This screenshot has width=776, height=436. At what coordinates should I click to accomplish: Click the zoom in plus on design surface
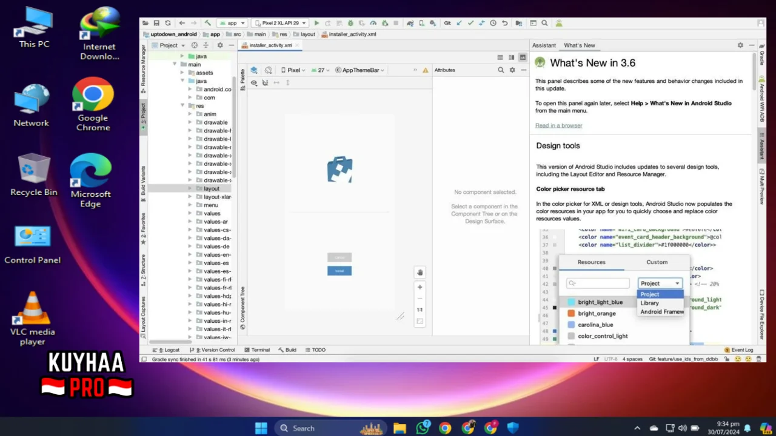point(420,287)
